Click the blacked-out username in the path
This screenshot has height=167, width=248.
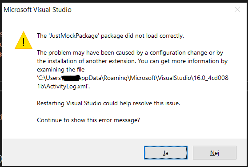[71, 78]
